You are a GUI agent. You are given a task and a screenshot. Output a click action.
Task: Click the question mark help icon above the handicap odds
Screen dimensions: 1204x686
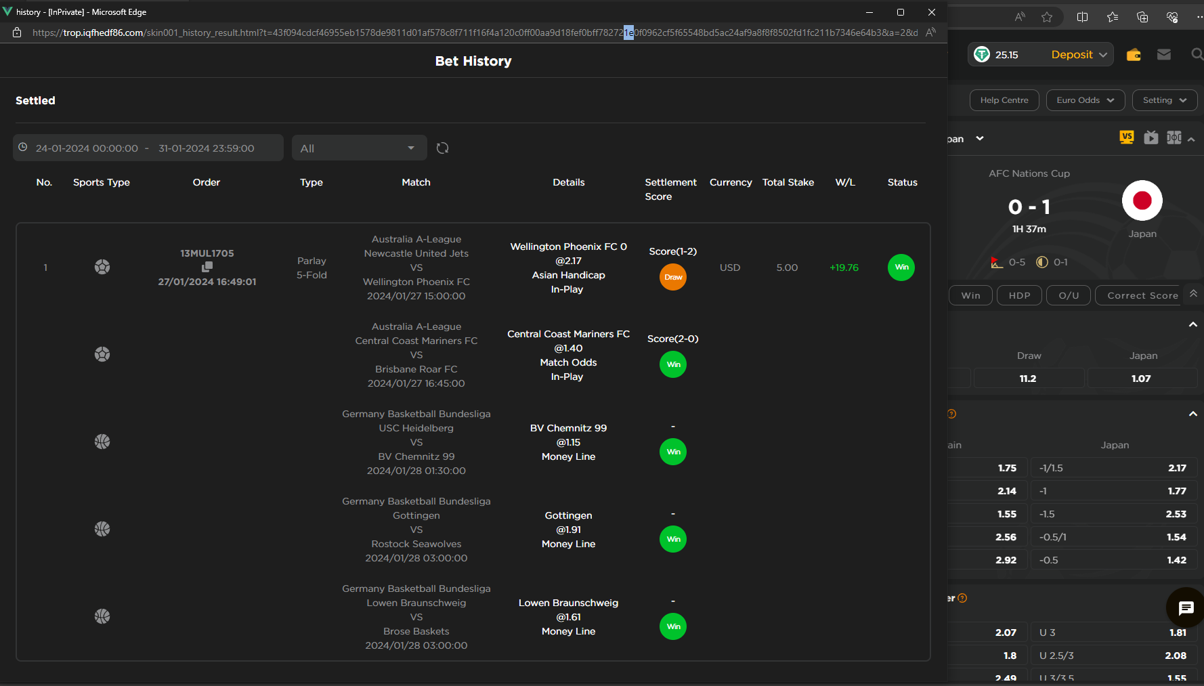click(951, 414)
